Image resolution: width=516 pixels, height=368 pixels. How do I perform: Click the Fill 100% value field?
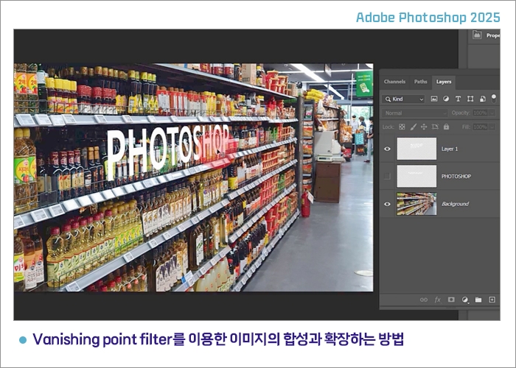(481, 127)
